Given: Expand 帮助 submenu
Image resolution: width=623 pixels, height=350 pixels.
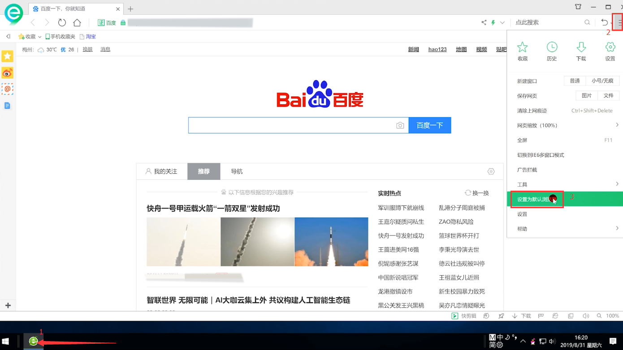Looking at the screenshot, I should (565, 229).
